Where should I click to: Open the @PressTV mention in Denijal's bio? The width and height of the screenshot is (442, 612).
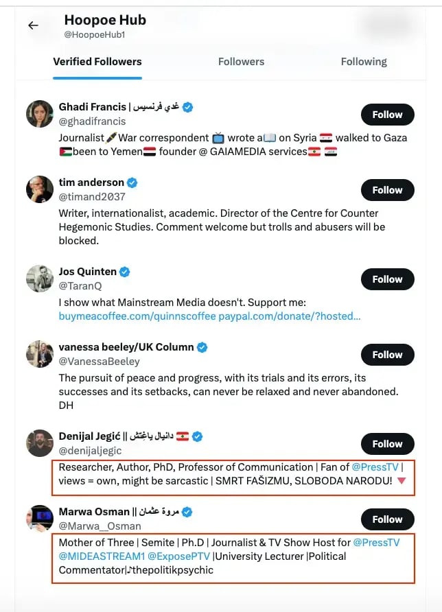[375, 467]
